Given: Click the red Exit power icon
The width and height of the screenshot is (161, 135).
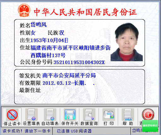Looking at the screenshot, I should pos(148,114).
